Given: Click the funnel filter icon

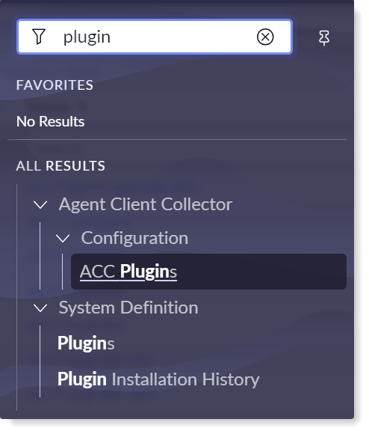Looking at the screenshot, I should pos(39,37).
